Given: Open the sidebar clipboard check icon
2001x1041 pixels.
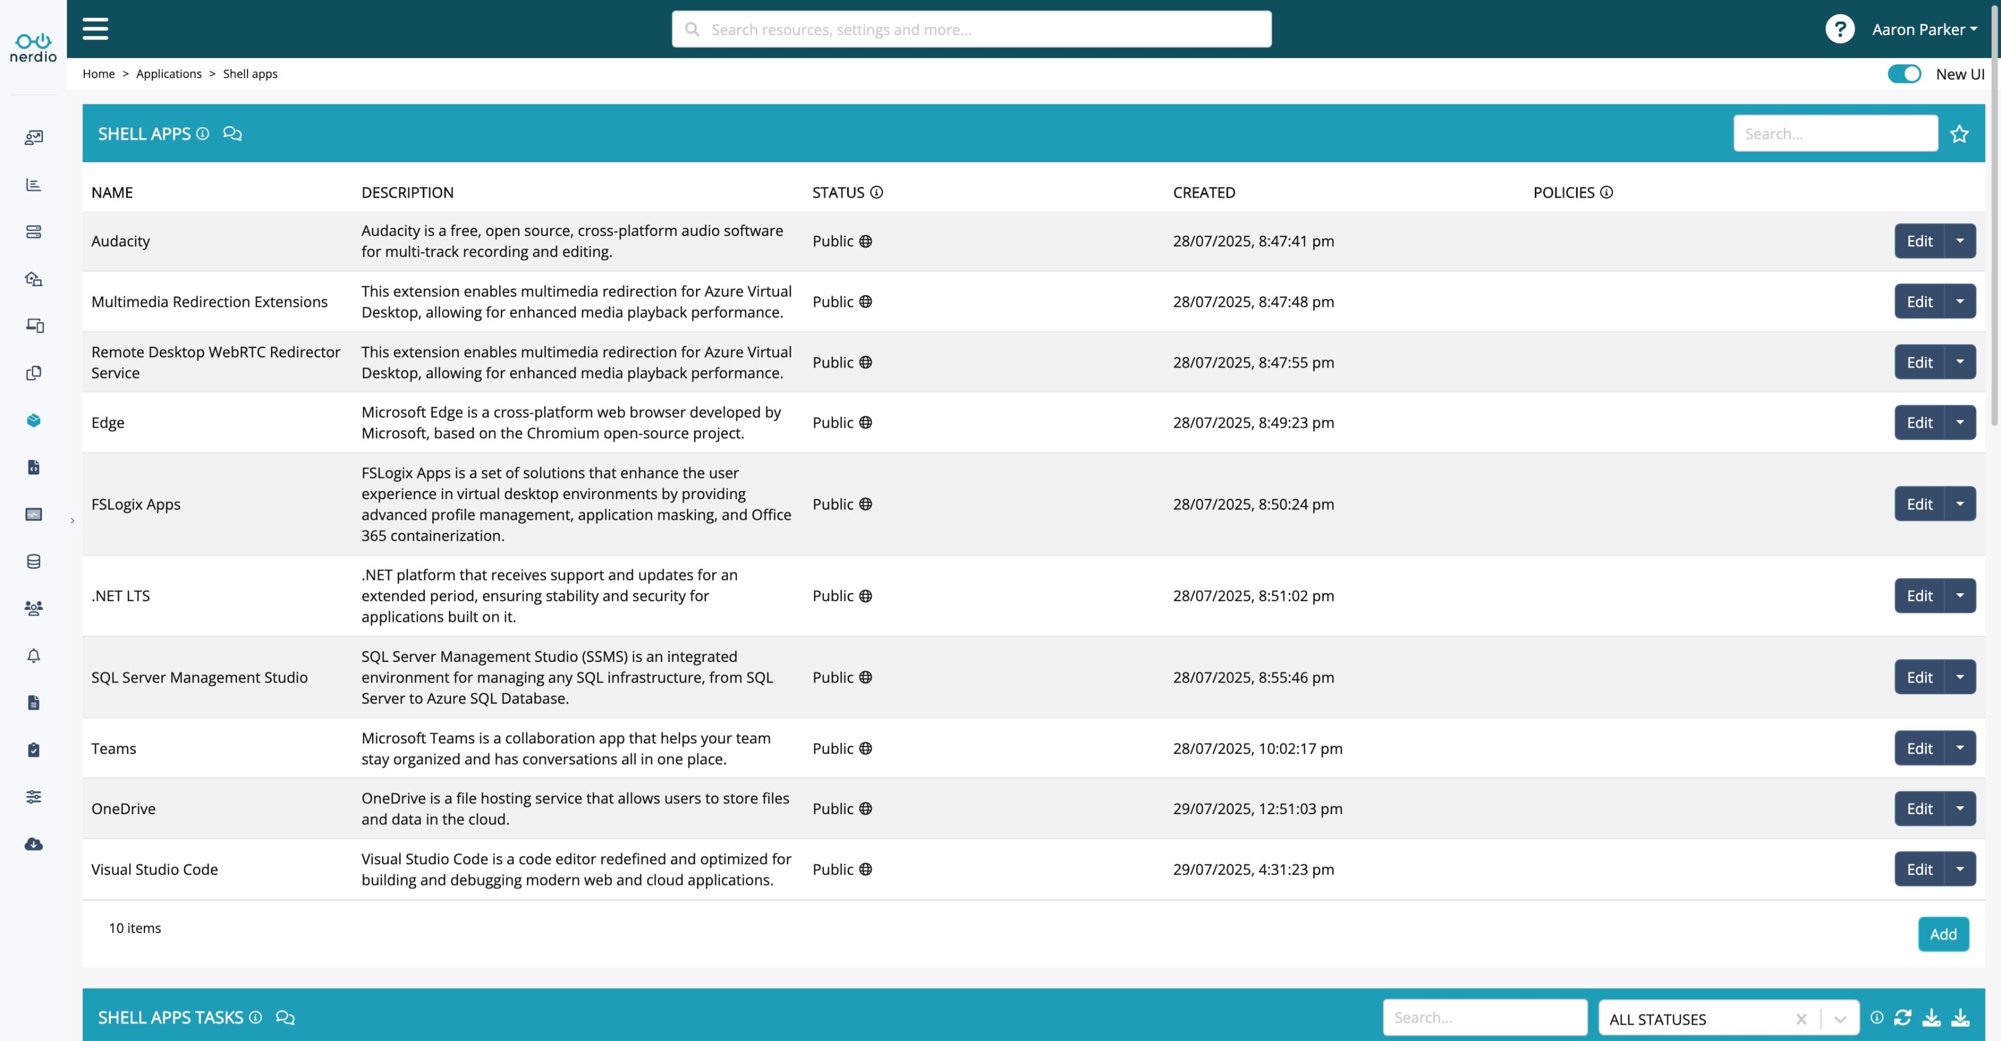Looking at the screenshot, I should pos(33,750).
